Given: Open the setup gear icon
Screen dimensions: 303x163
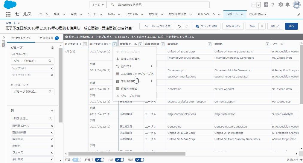Looking at the screenshot, I should pyautogui.click(x=281, y=4).
